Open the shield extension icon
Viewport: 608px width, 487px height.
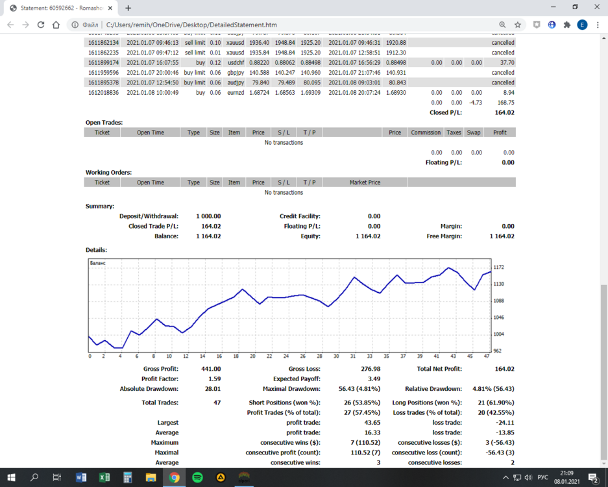[x=537, y=25]
